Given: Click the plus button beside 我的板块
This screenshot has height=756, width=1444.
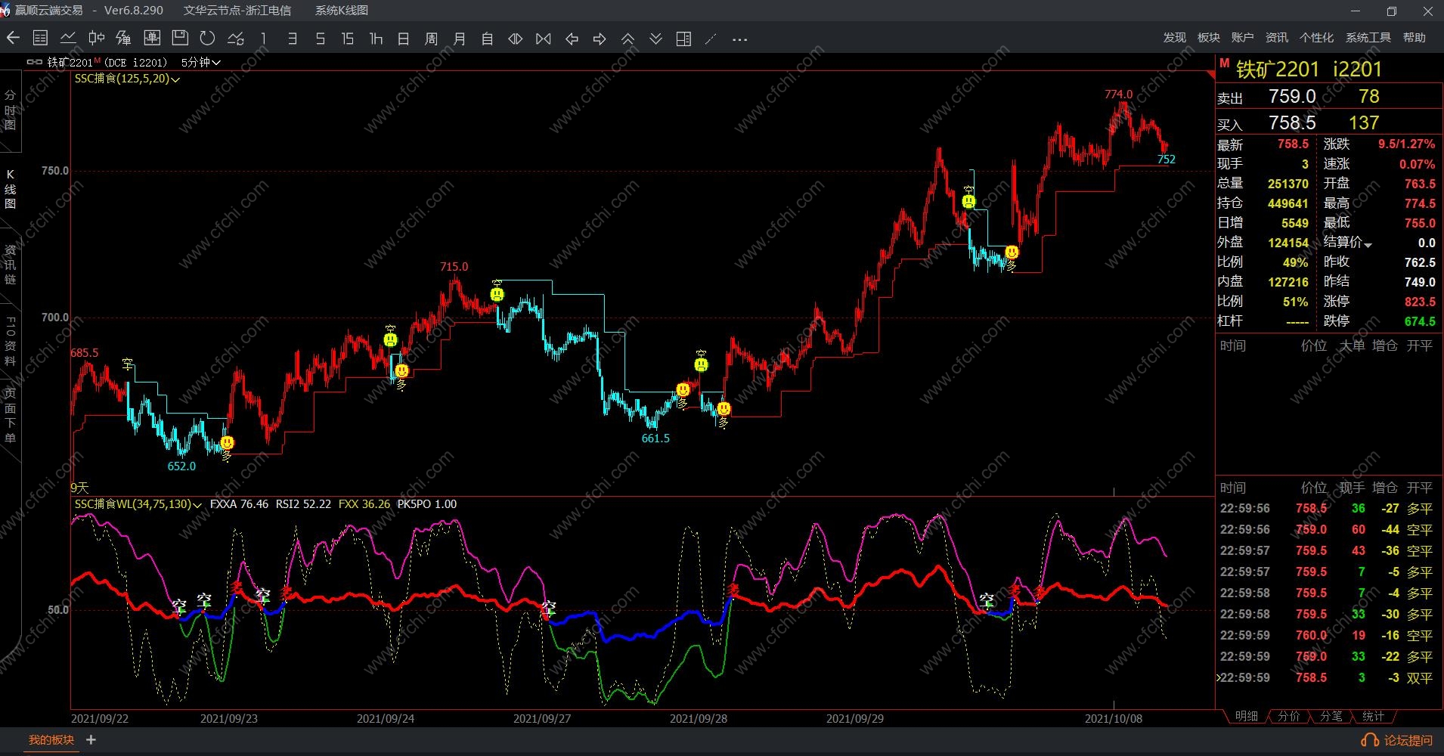Looking at the screenshot, I should point(91,740).
